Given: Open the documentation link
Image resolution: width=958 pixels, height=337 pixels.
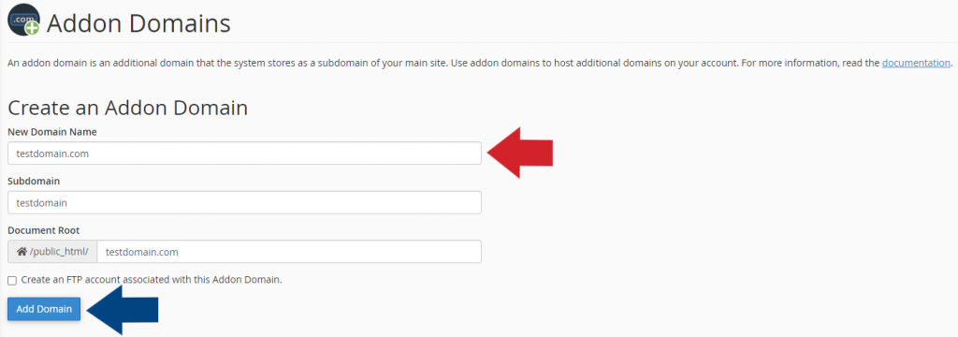Looking at the screenshot, I should pos(916,63).
